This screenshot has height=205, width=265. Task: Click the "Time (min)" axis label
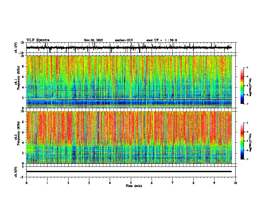(134, 186)
